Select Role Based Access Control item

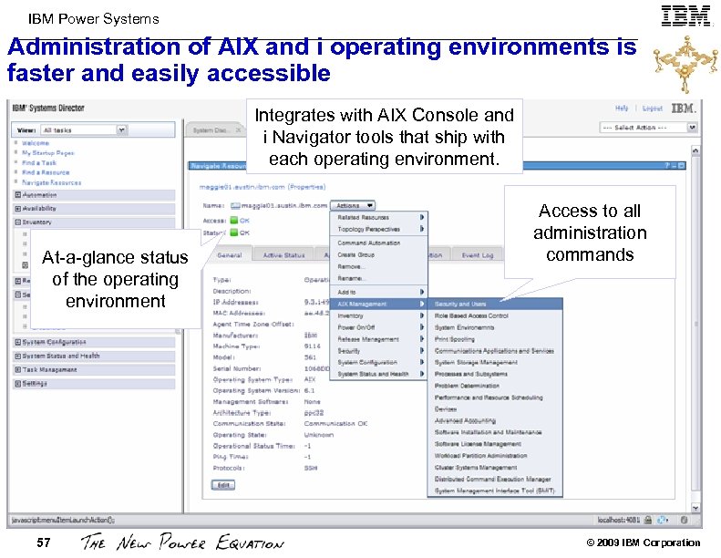pos(495,316)
